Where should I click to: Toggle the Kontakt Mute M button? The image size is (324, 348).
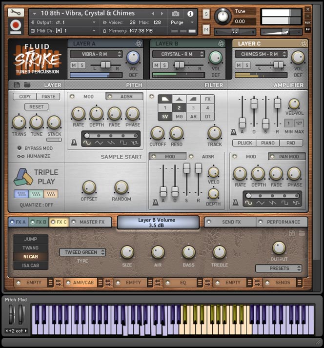206,29
